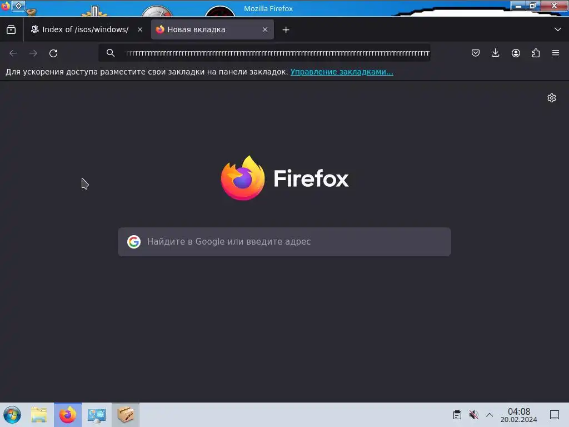
Task: Close the Новая вкладка tab
Action: 265,30
